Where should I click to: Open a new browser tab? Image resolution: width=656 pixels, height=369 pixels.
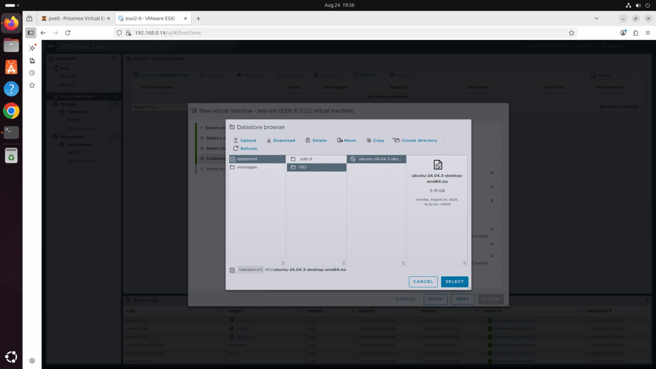point(198,18)
